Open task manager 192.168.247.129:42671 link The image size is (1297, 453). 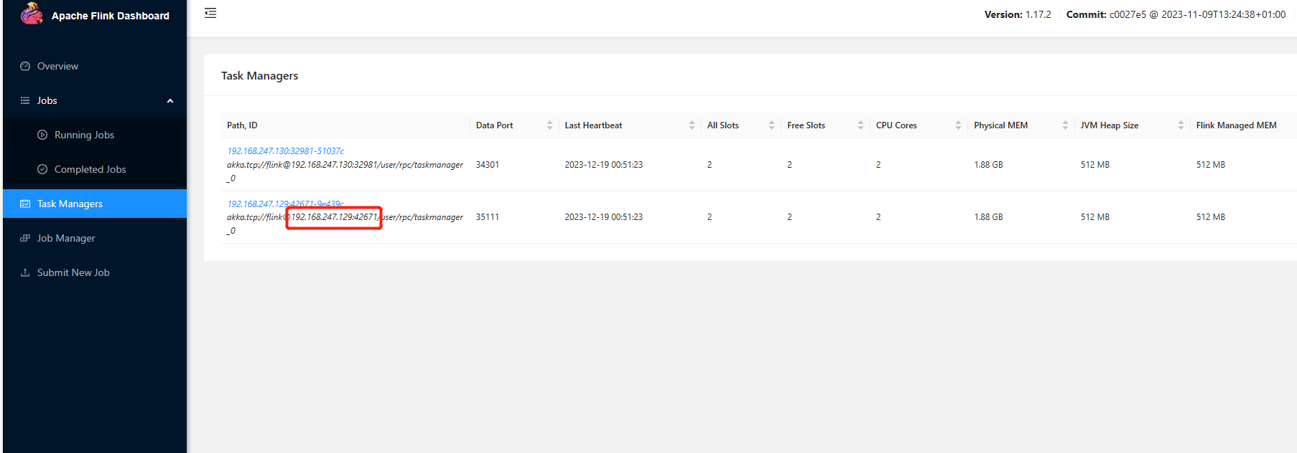pos(285,204)
